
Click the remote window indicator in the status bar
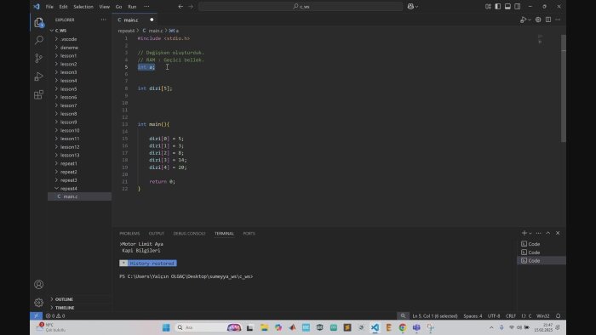click(36, 315)
